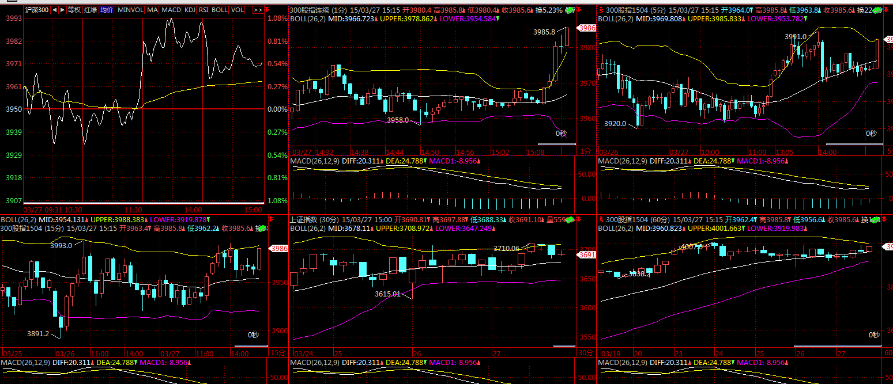Click the next arrow beside 沪深300
The image size is (893, 384).
click(62, 10)
